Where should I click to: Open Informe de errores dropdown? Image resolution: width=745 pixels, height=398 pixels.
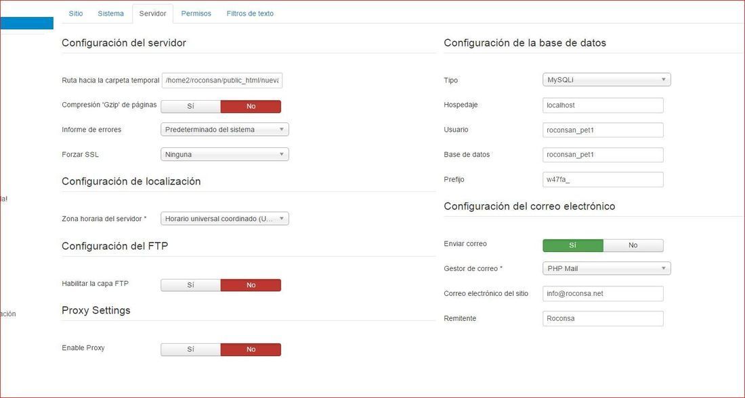pos(225,129)
